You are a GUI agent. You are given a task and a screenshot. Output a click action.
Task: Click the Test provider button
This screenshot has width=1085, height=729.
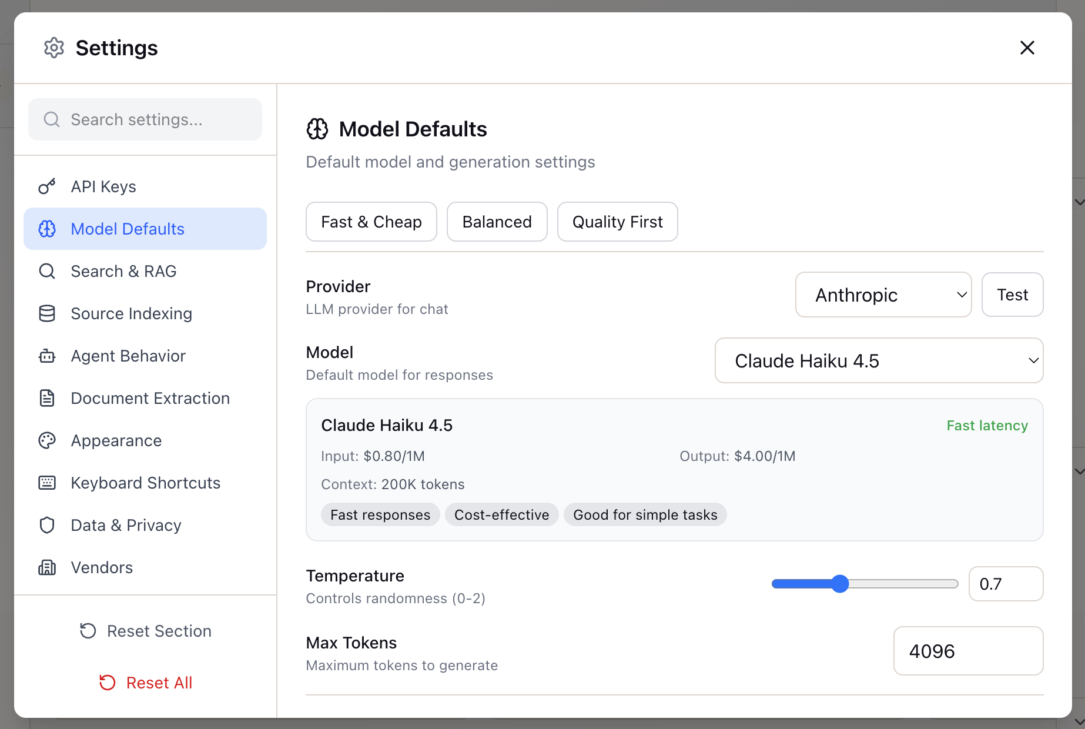tap(1012, 295)
